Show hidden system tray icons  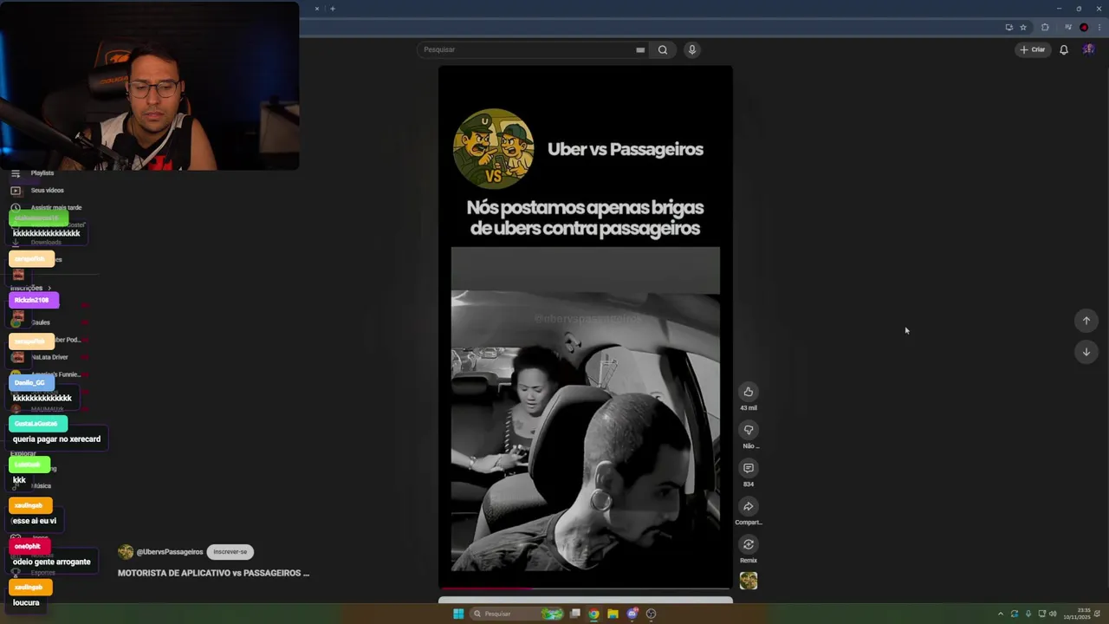pos(1001,614)
